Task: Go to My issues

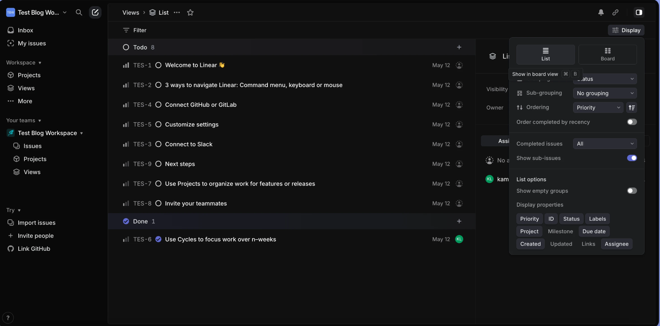Action: pyautogui.click(x=32, y=43)
